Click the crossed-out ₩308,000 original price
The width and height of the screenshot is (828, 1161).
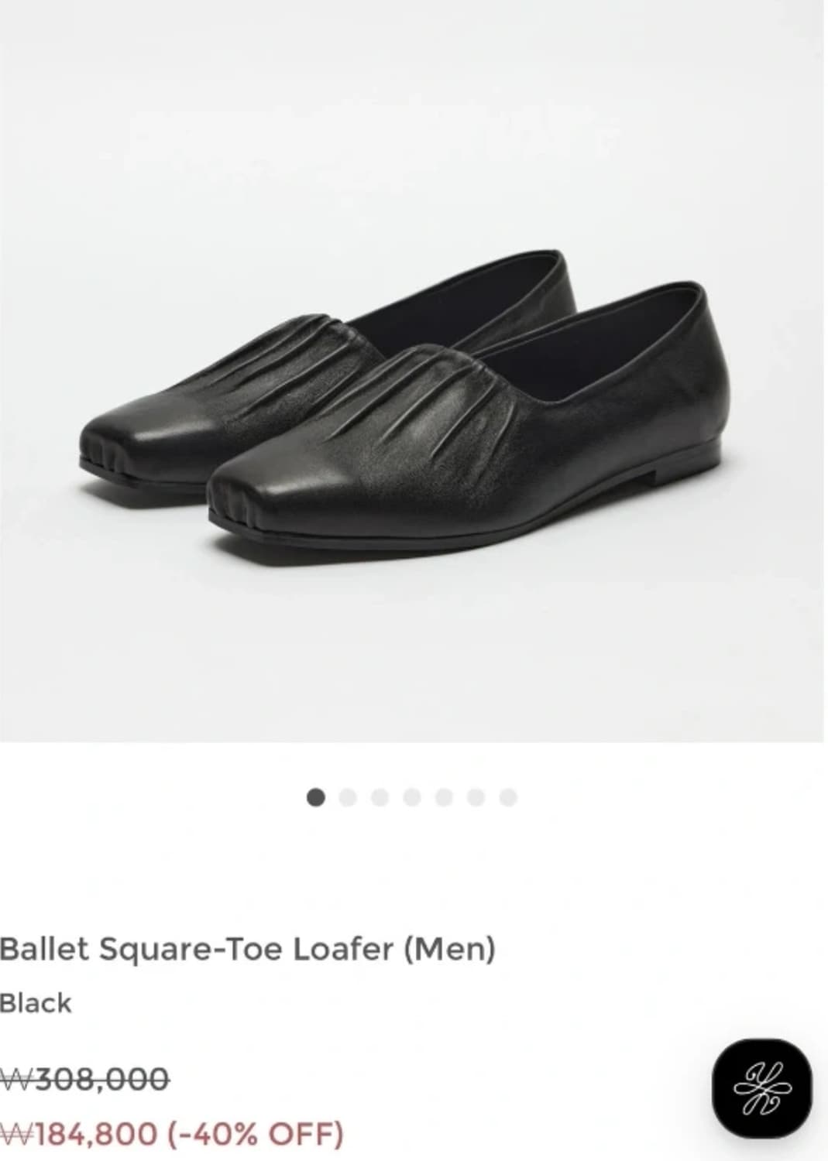[84, 1078]
